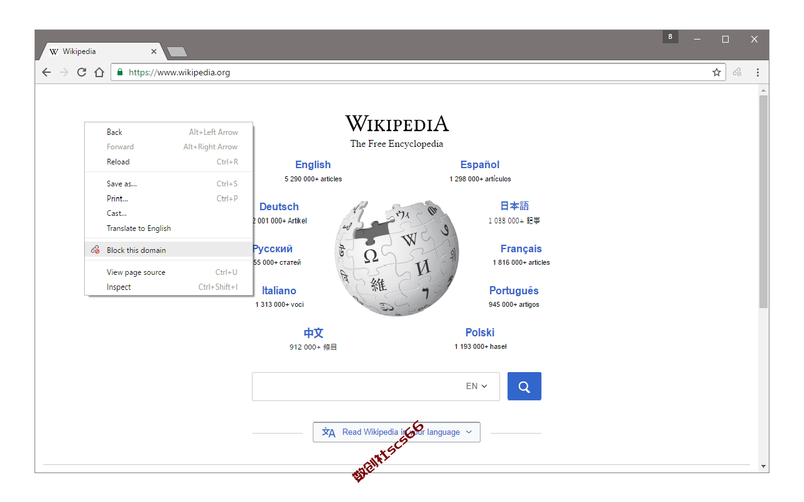Open the Português Wikipedia link
Viewport: 804px width, 502px height.
click(514, 291)
